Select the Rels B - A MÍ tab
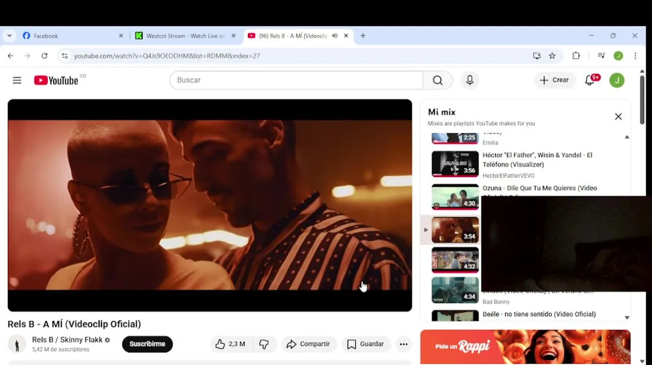This screenshot has width=652, height=365. tap(292, 36)
